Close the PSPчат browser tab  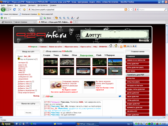point(72,22)
